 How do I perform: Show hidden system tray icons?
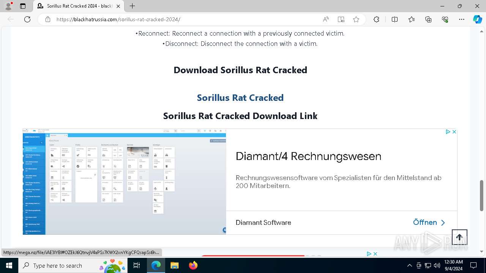coord(409,265)
